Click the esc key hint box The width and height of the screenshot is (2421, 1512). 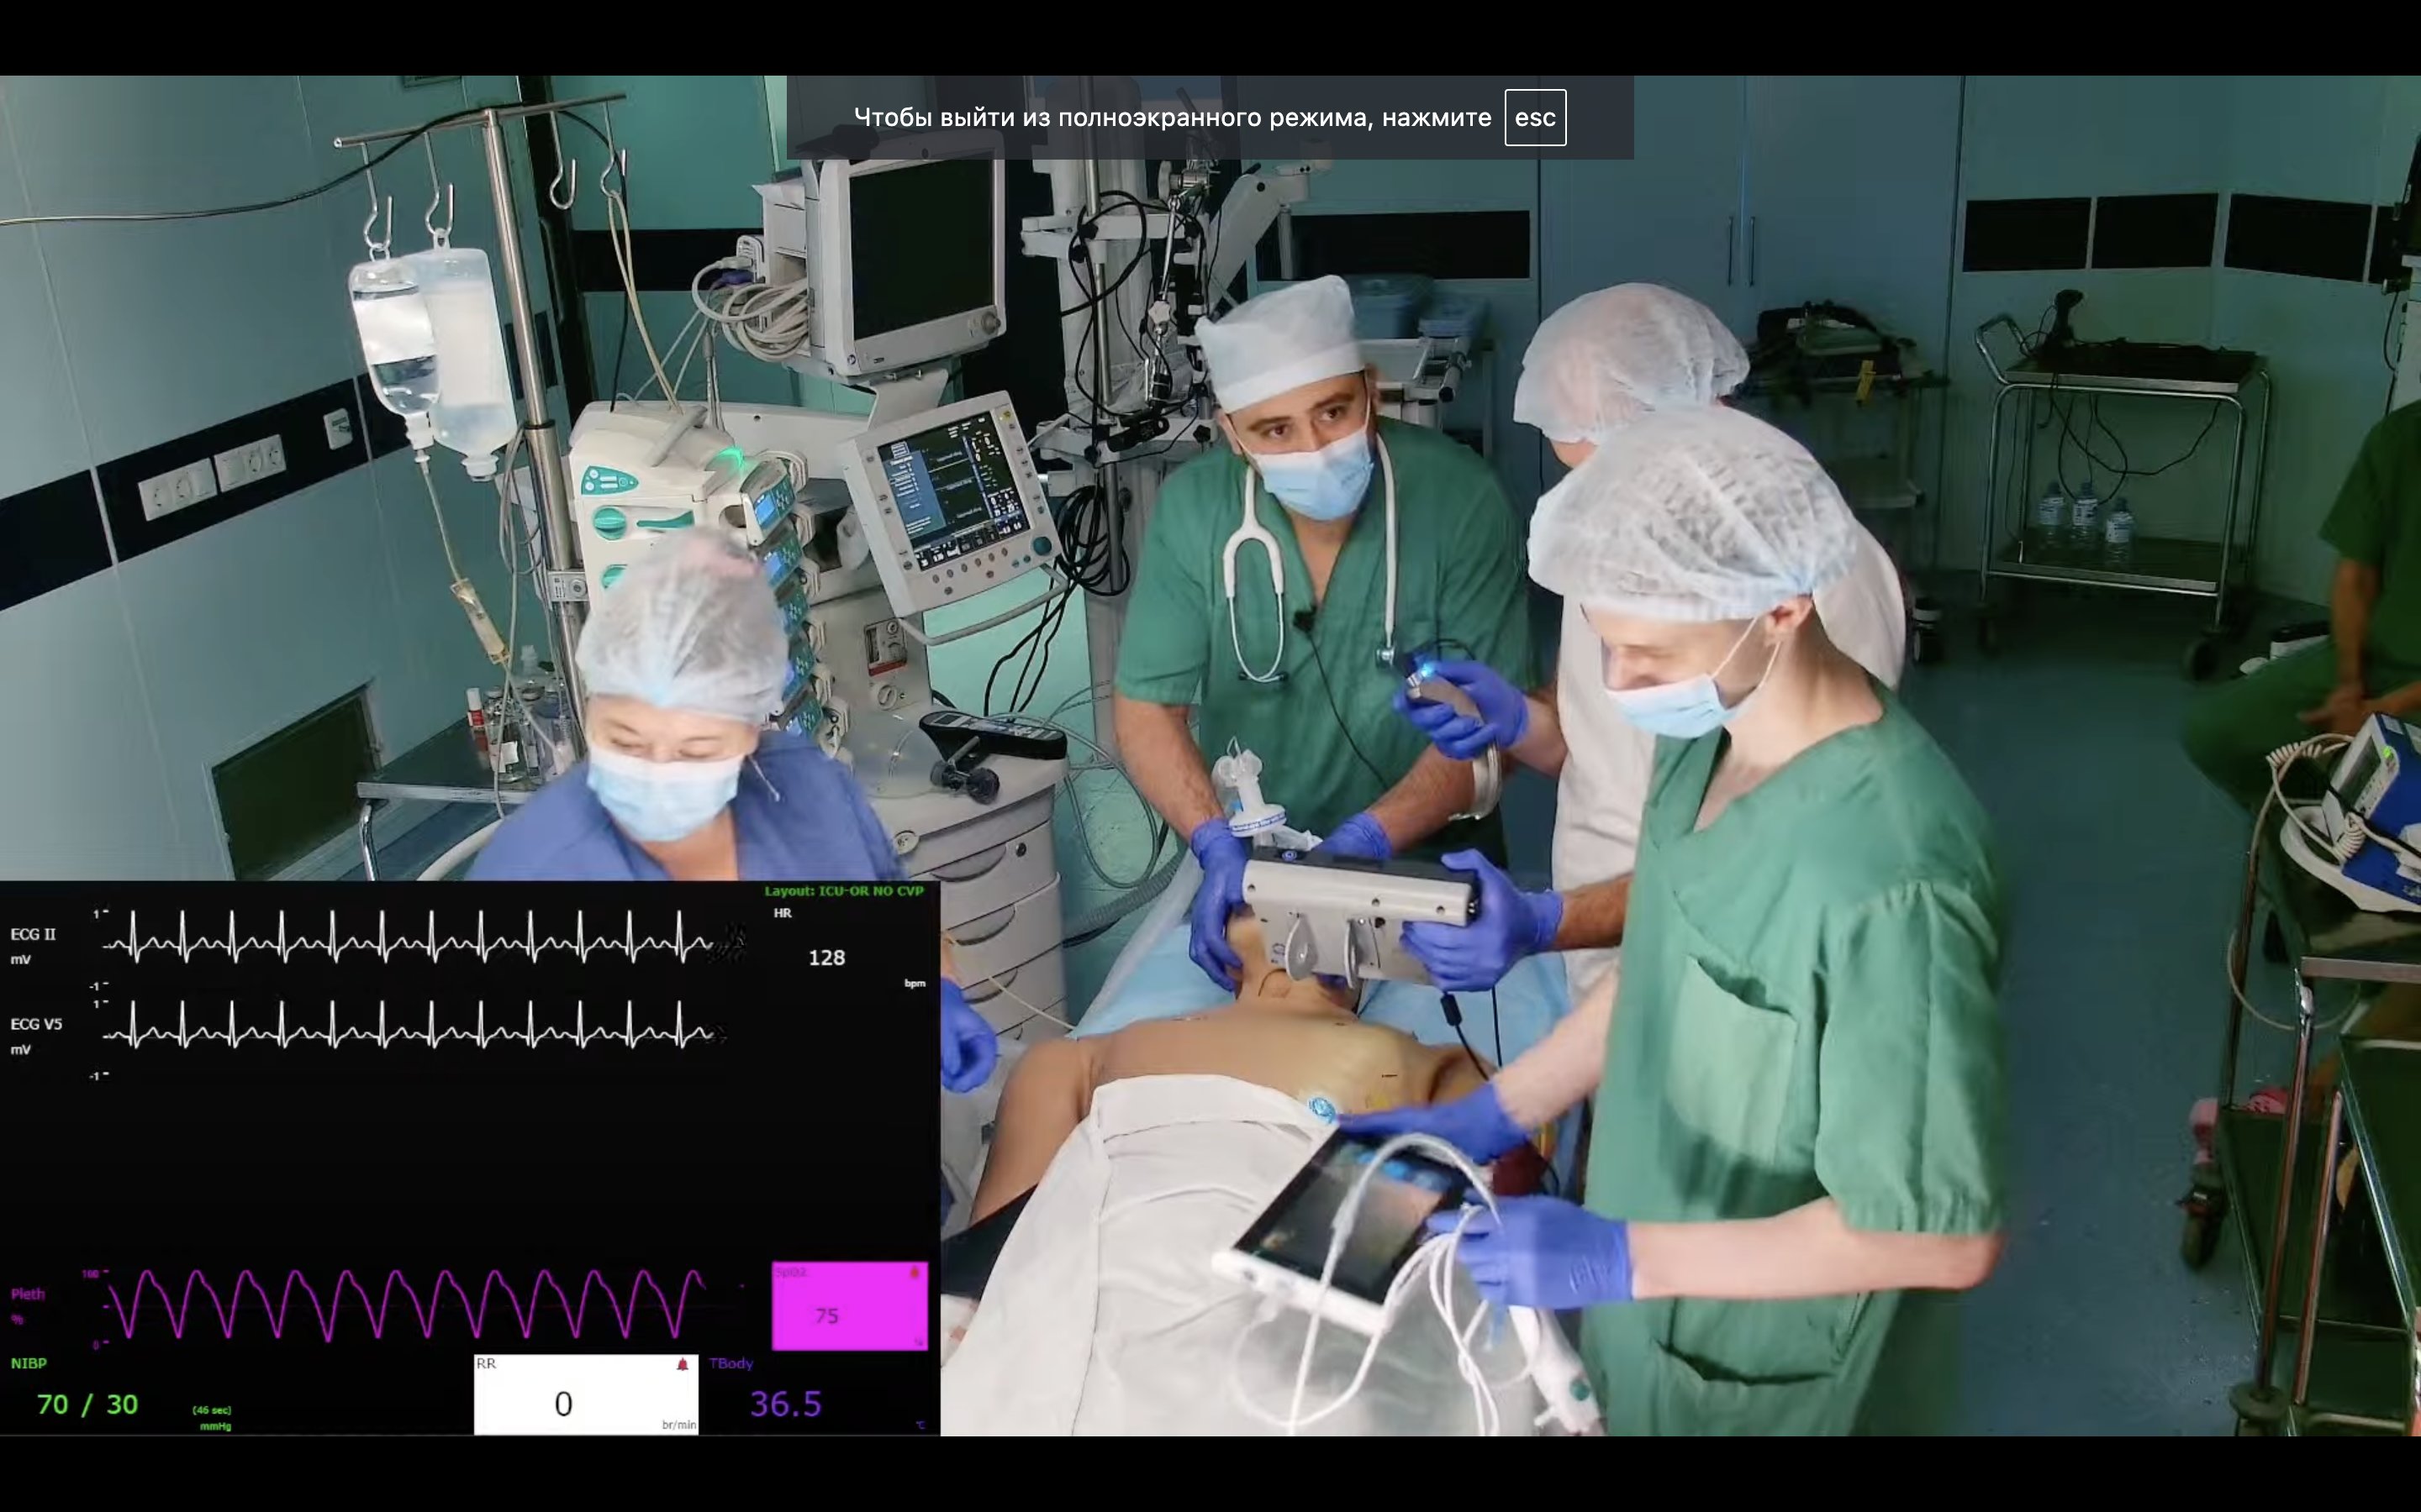point(1535,118)
